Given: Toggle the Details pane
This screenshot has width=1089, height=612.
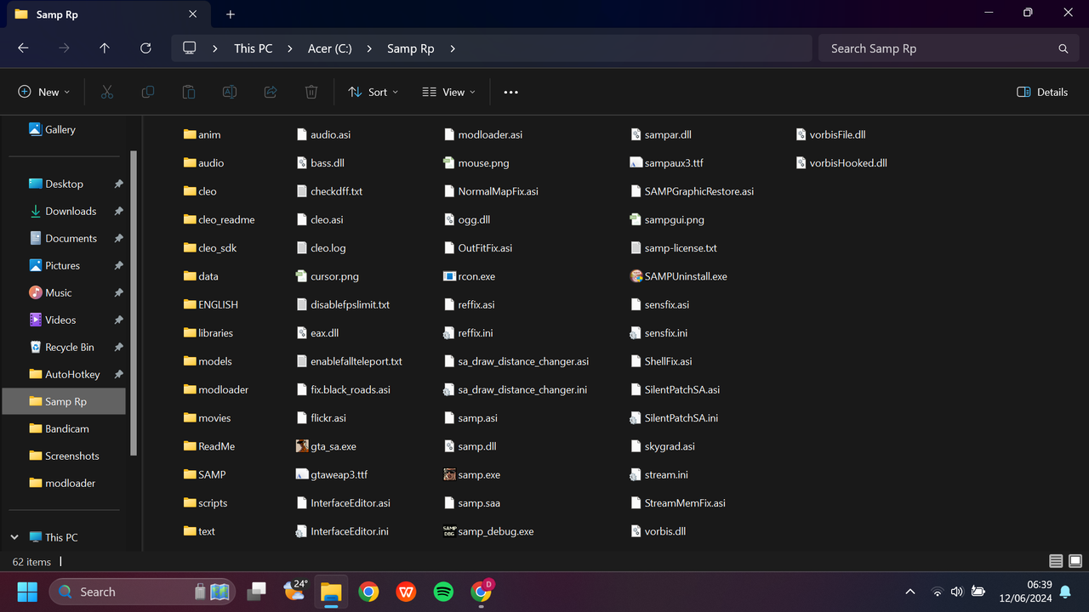Looking at the screenshot, I should [1042, 92].
